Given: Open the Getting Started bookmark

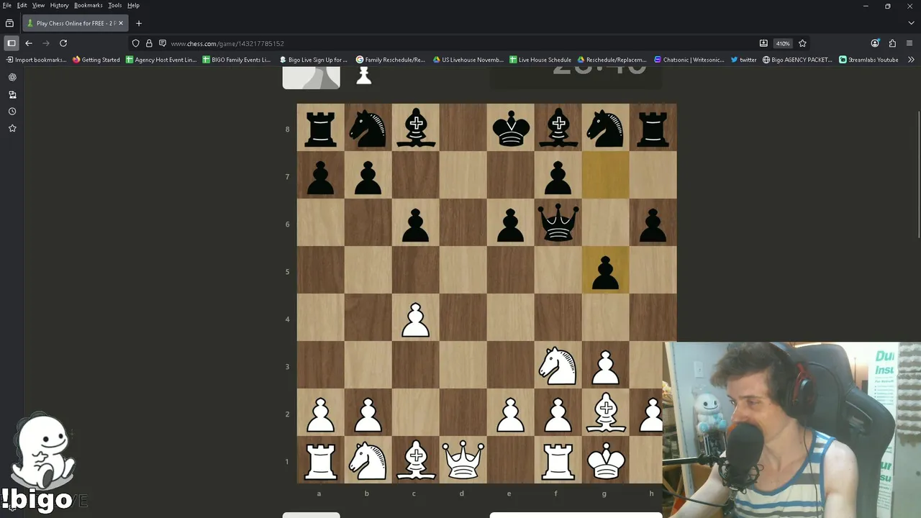Looking at the screenshot, I should tap(96, 60).
